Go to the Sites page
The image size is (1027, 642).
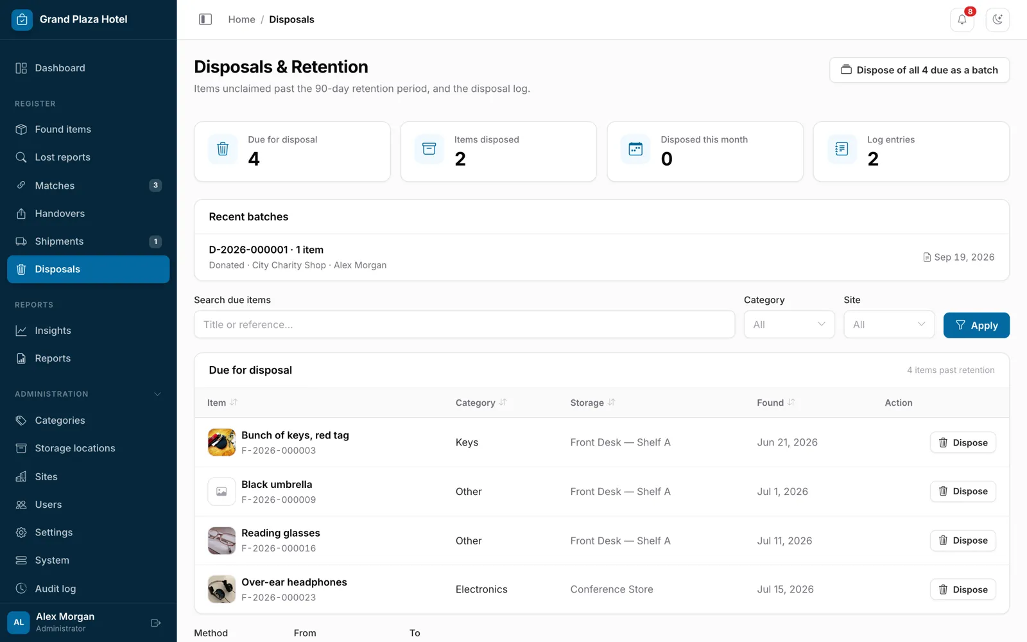[x=89, y=476]
